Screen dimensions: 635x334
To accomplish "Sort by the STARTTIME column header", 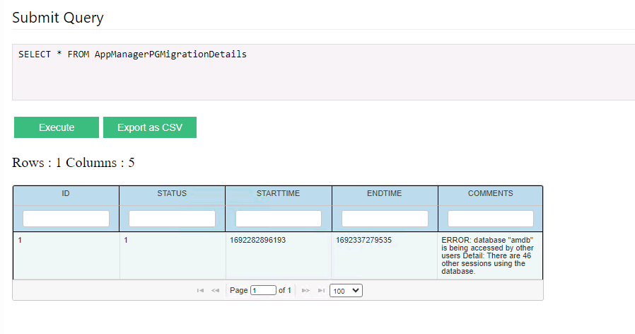I will [279, 193].
